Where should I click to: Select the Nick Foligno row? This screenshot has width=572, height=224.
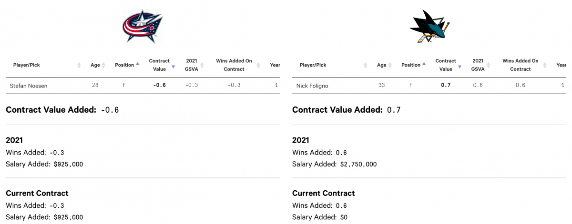point(429,86)
